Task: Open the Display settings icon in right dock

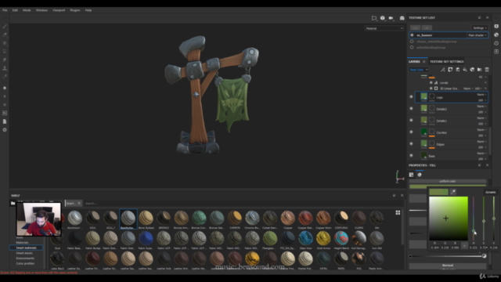Action: click(x=496, y=26)
